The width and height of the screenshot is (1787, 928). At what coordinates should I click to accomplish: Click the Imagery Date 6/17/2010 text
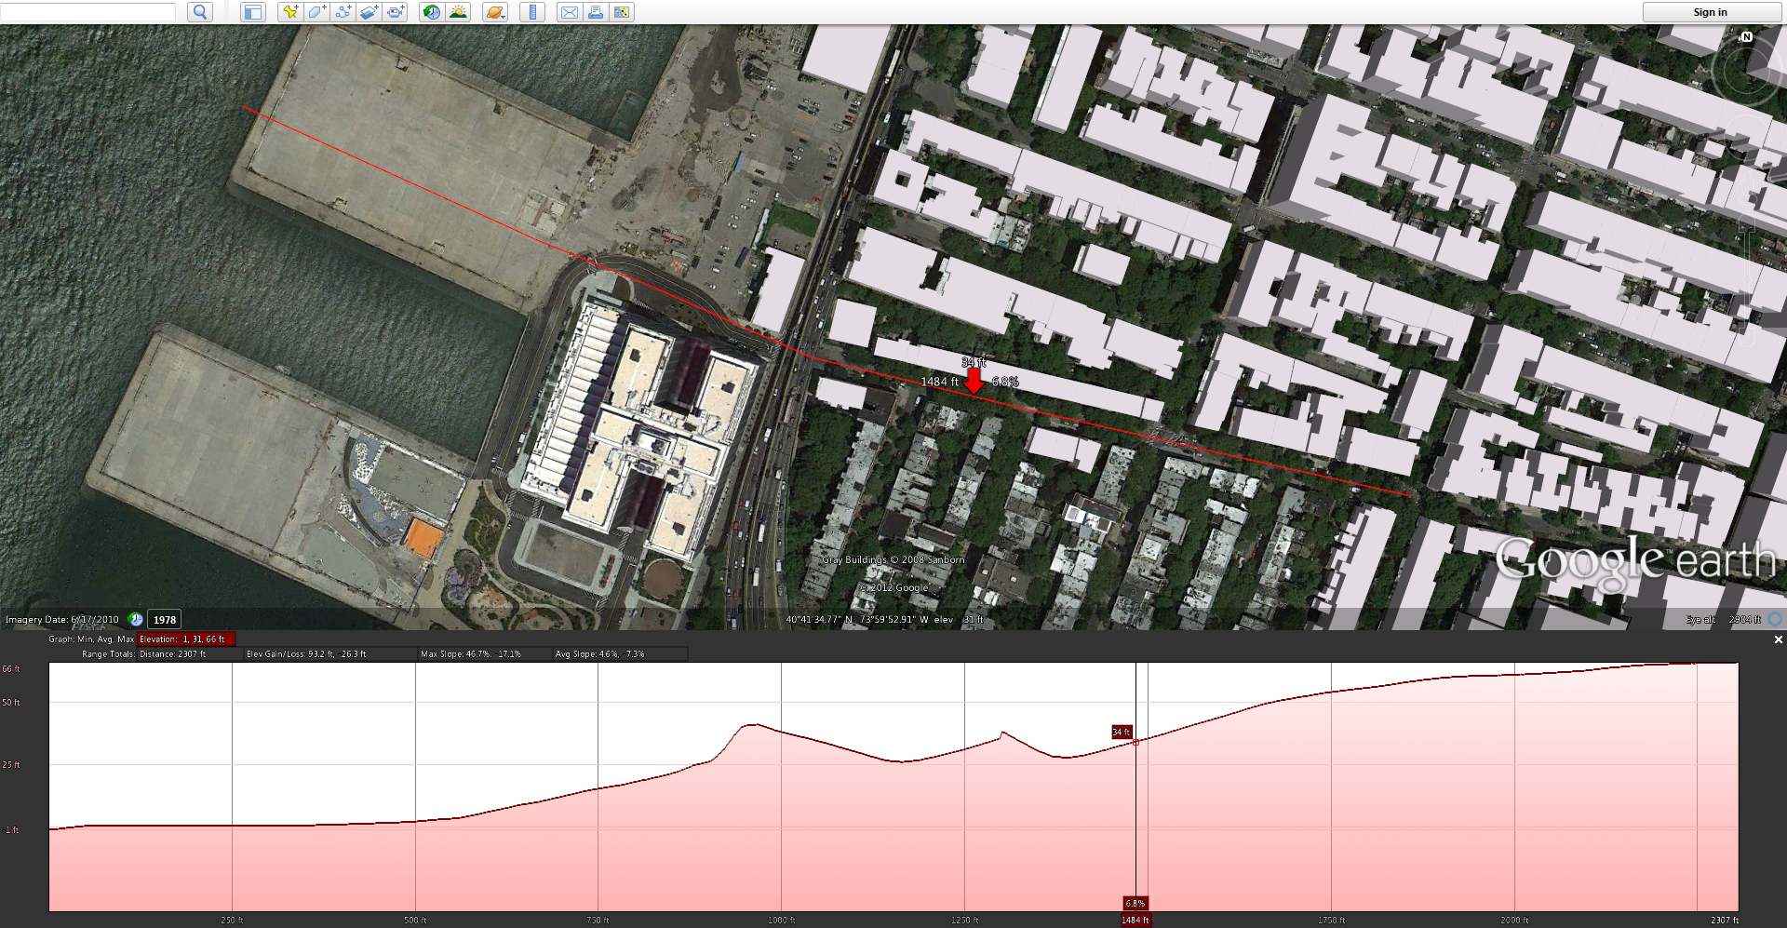62,620
